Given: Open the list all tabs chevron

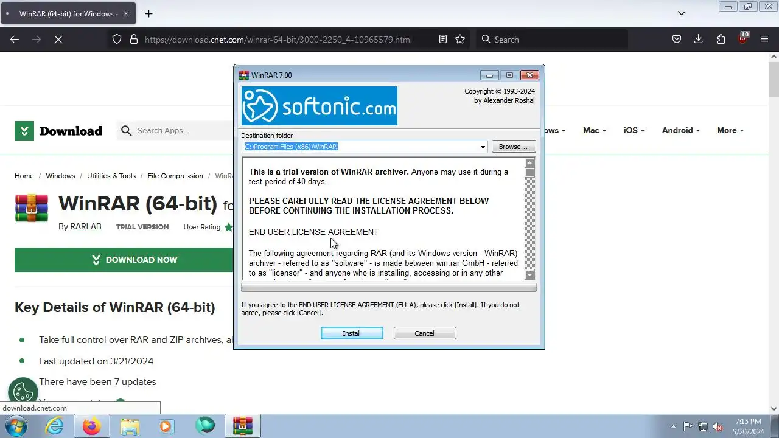Looking at the screenshot, I should click(682, 13).
